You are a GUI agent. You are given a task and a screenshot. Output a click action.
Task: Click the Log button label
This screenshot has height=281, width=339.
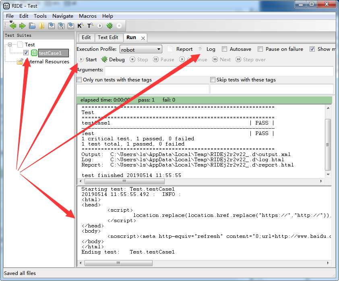[211, 49]
